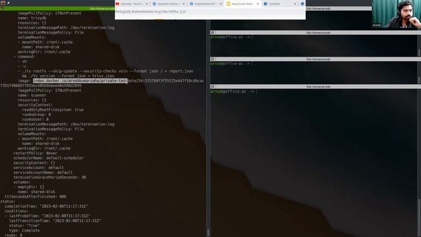Switch to the Security YouTube browser tab

[132, 4]
